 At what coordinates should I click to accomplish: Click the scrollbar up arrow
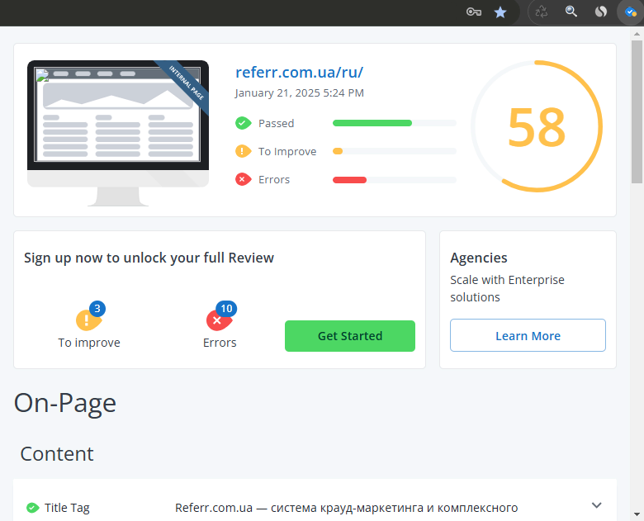(637, 34)
